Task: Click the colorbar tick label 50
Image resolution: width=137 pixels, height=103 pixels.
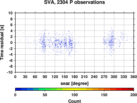Action: (x=45, y=95)
